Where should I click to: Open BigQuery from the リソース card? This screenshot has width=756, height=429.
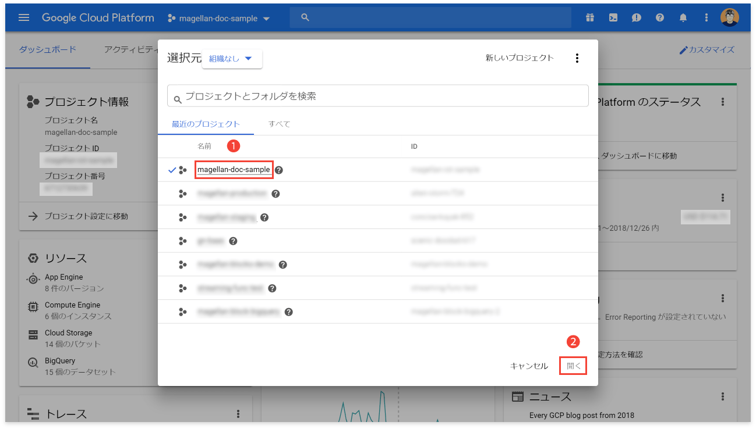[x=60, y=361]
